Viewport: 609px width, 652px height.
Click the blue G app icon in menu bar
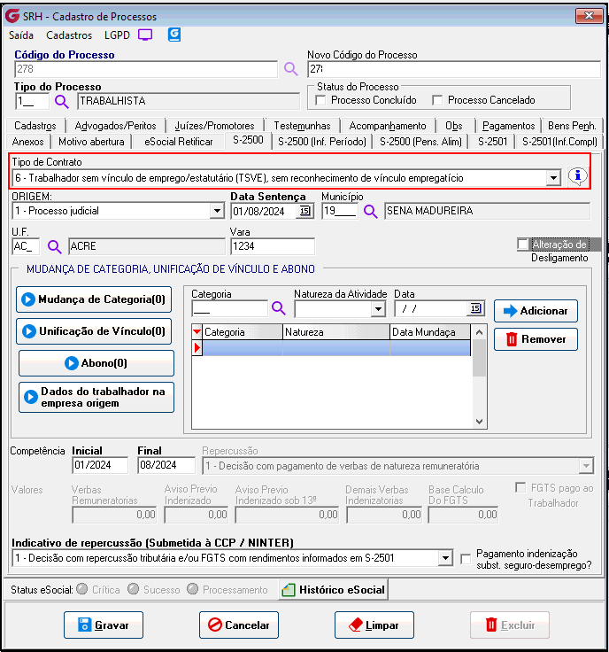tap(174, 35)
